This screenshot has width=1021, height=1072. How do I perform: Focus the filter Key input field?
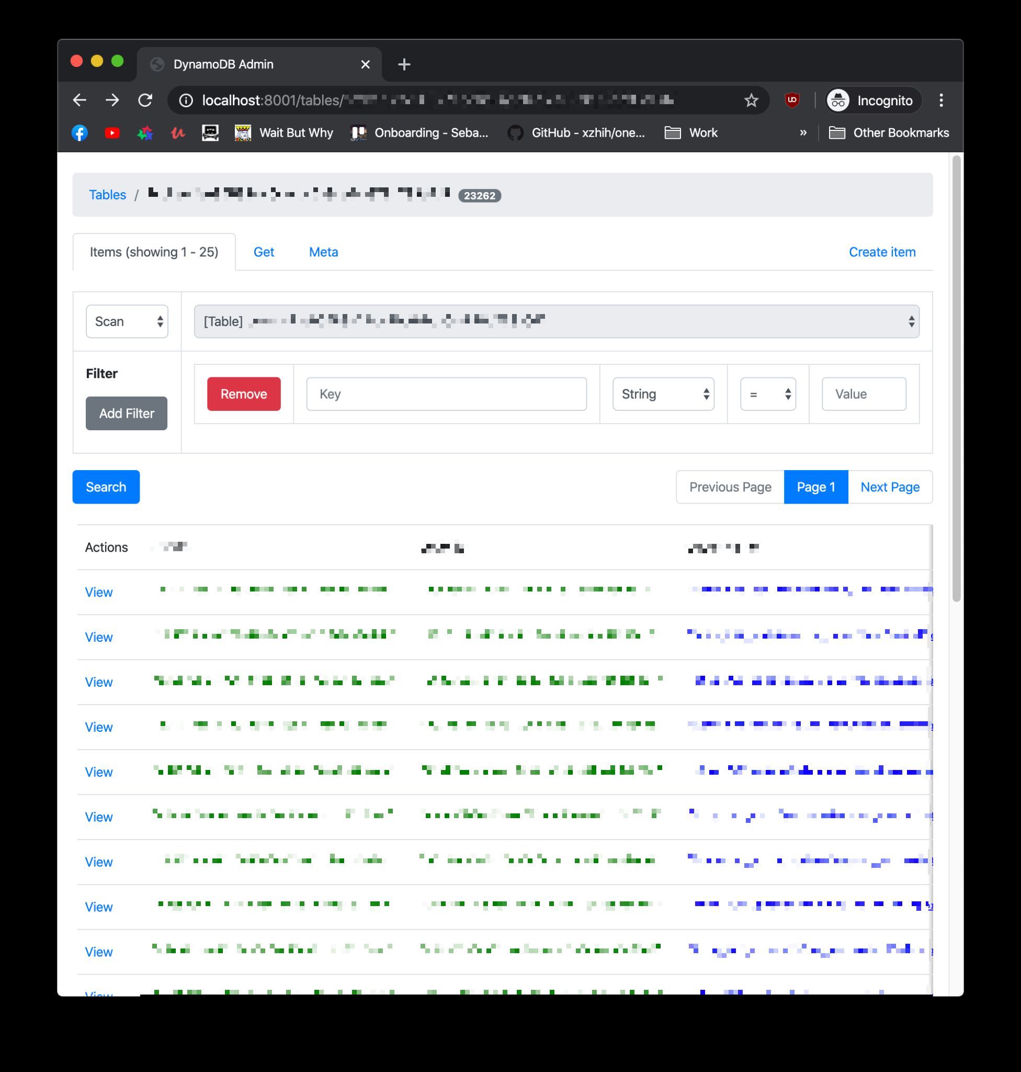(x=446, y=394)
